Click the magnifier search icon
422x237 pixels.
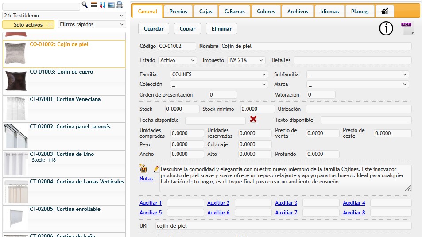(x=85, y=5)
